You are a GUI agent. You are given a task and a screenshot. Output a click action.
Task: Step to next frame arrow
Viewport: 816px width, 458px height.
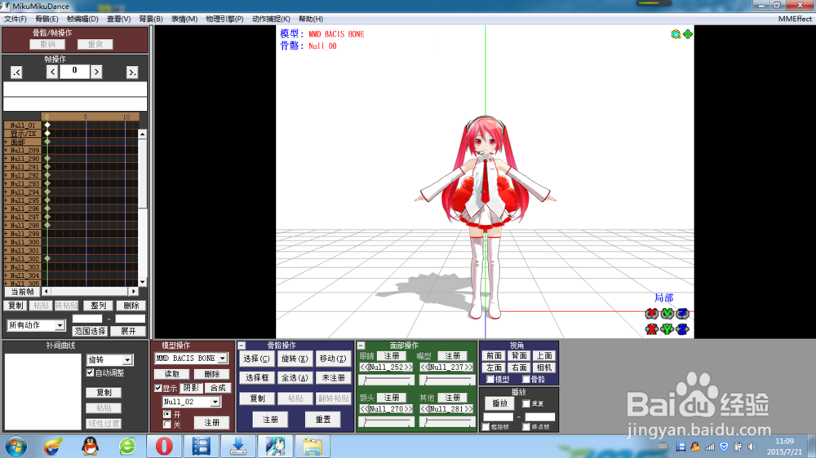pos(96,72)
